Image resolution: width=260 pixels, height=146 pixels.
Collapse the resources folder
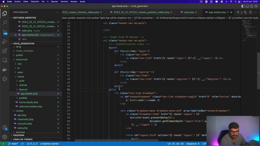pos(22,60)
